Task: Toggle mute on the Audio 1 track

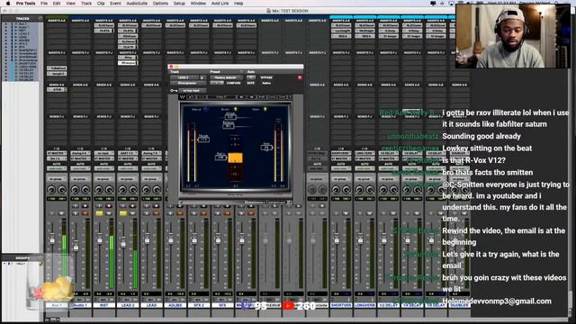Action: point(85,213)
